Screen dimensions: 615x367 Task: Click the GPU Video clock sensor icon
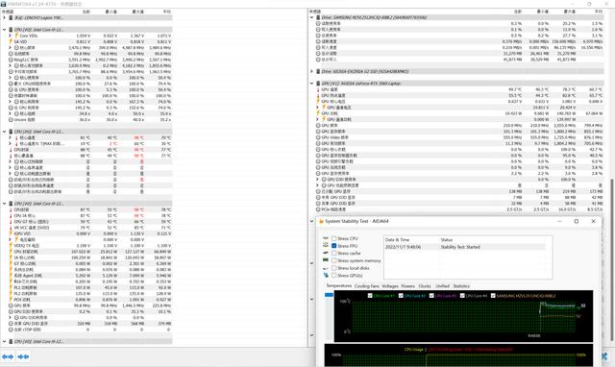pyautogui.click(x=318, y=137)
